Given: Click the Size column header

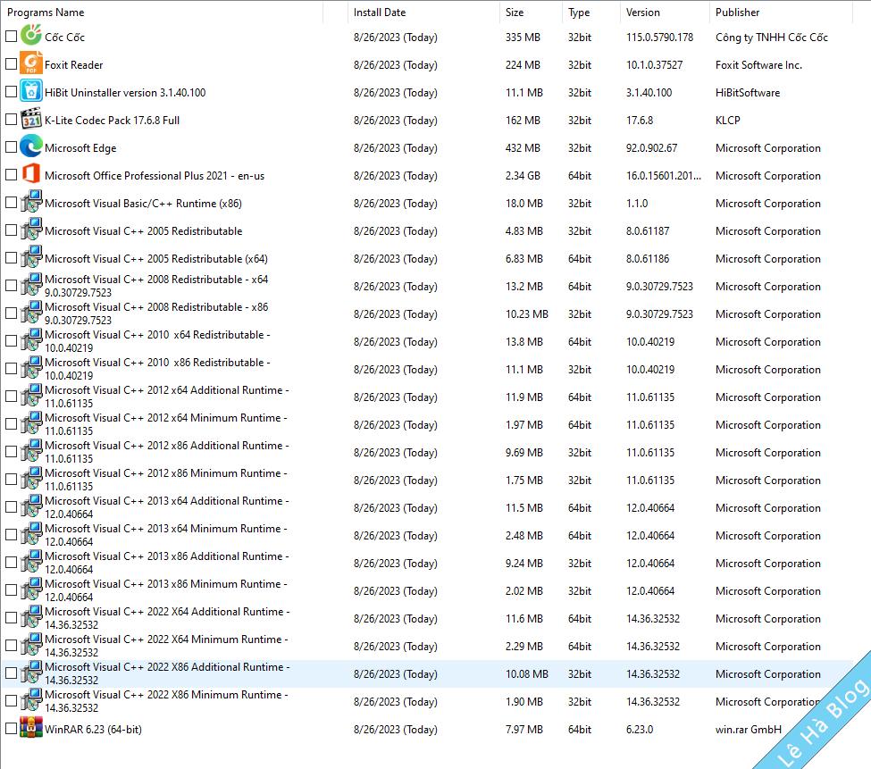Looking at the screenshot, I should pyautogui.click(x=515, y=13).
